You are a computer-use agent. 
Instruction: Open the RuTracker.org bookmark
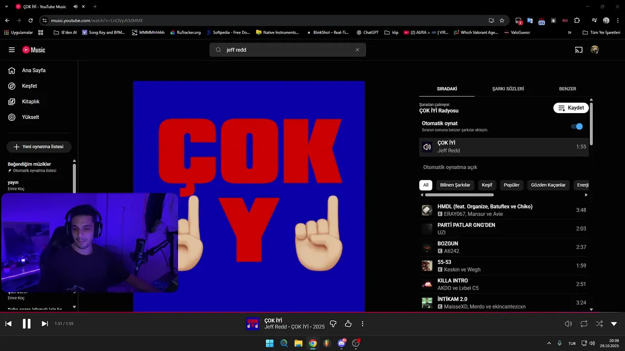[186, 32]
